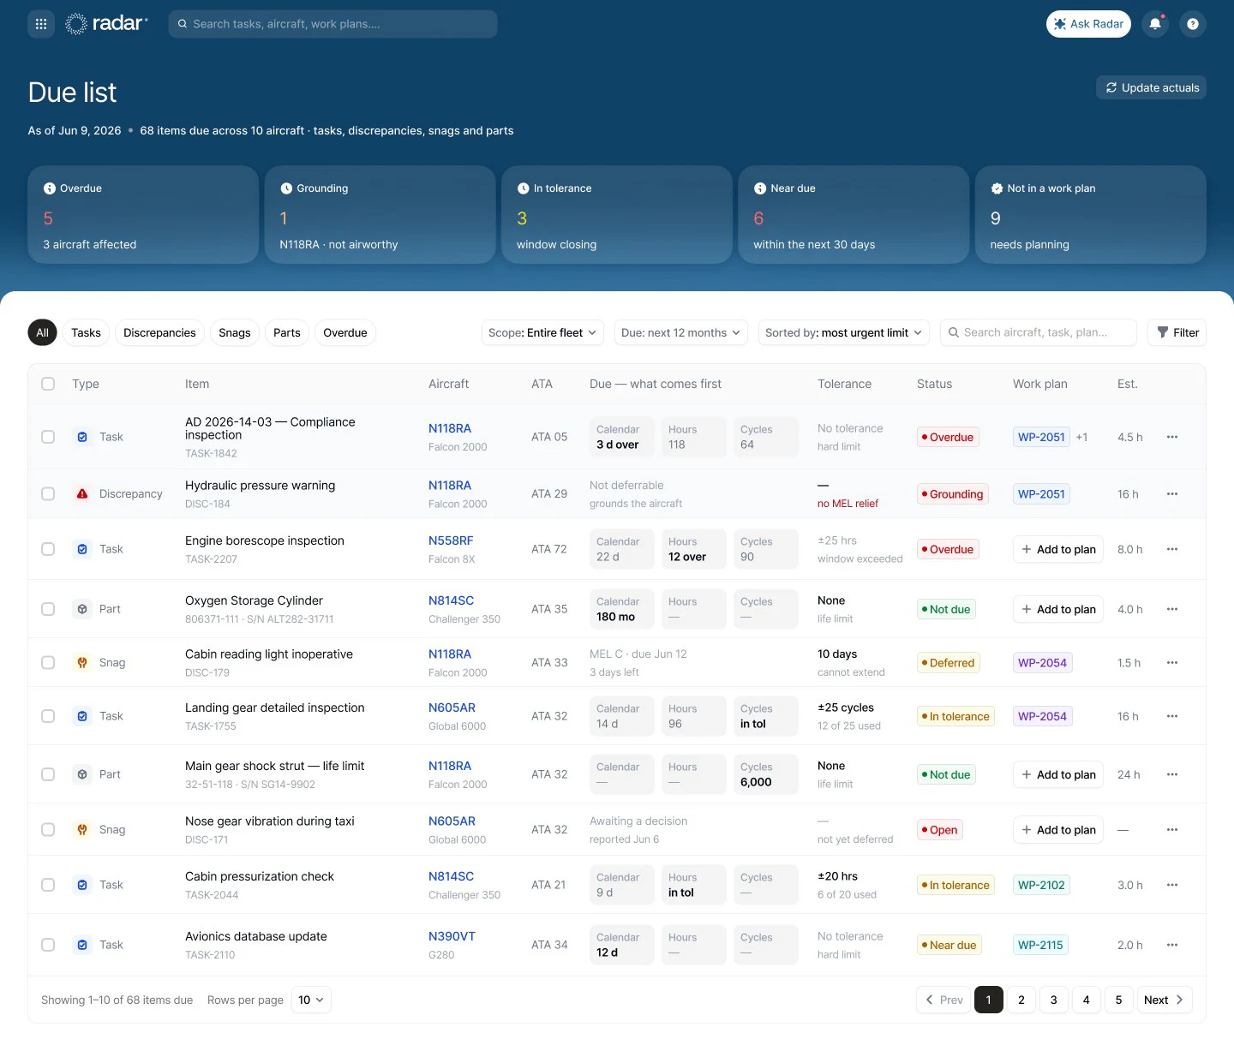The width and height of the screenshot is (1234, 1051).
Task: Switch to the Discrepancies filter tab
Action: coord(159,332)
